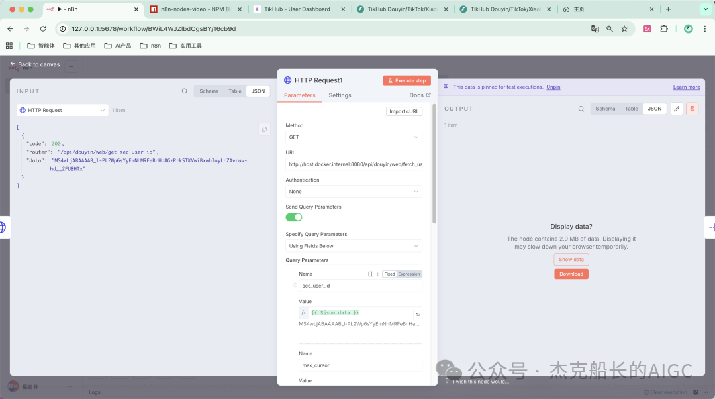Image resolution: width=715 pixels, height=399 pixels.
Task: Focus the URL input field
Action: (x=354, y=164)
